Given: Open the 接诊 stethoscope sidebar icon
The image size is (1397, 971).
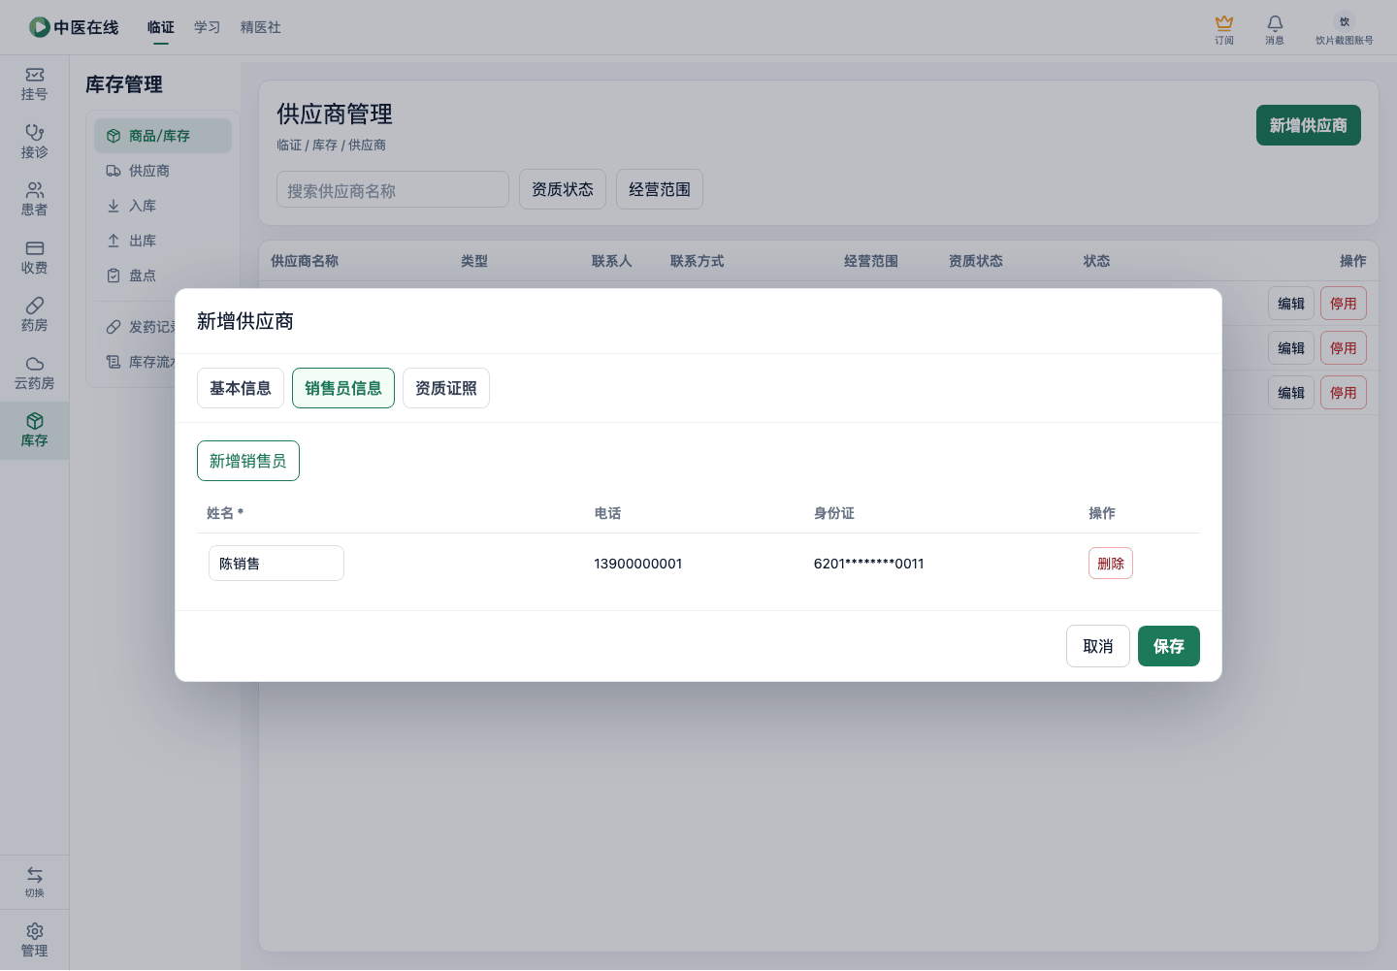Looking at the screenshot, I should coord(35,132).
